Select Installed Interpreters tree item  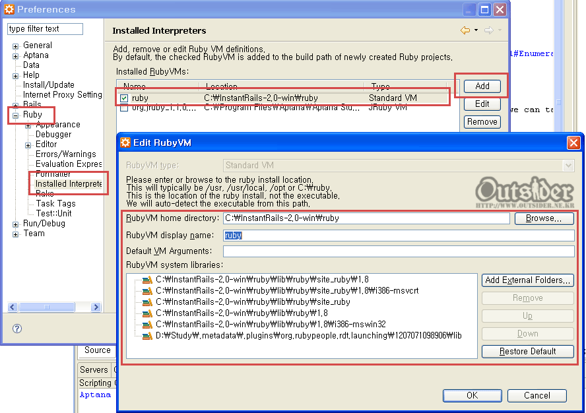69,183
